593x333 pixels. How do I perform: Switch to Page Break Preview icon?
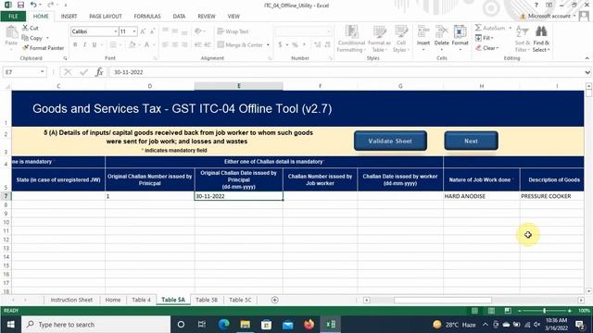[x=508, y=311]
